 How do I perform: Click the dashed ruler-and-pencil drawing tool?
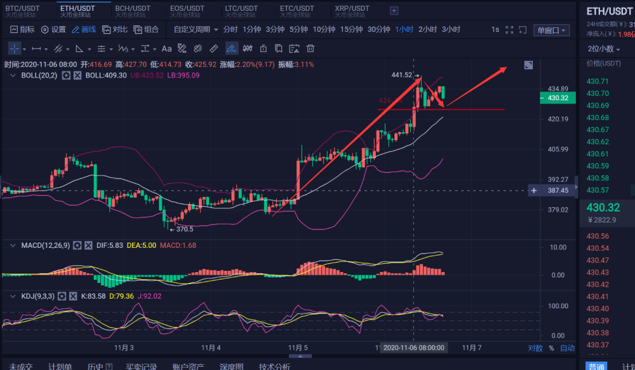click(x=182, y=48)
